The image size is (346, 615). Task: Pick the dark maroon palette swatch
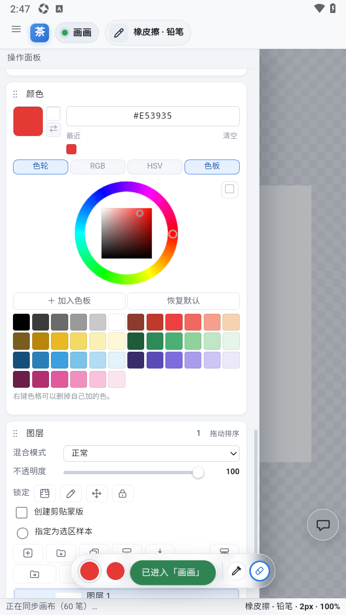[21, 379]
